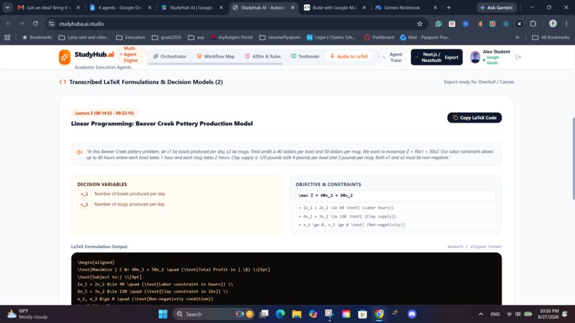Open the myRutgers Portal bookmark
The image size is (575, 323).
click(x=232, y=37)
